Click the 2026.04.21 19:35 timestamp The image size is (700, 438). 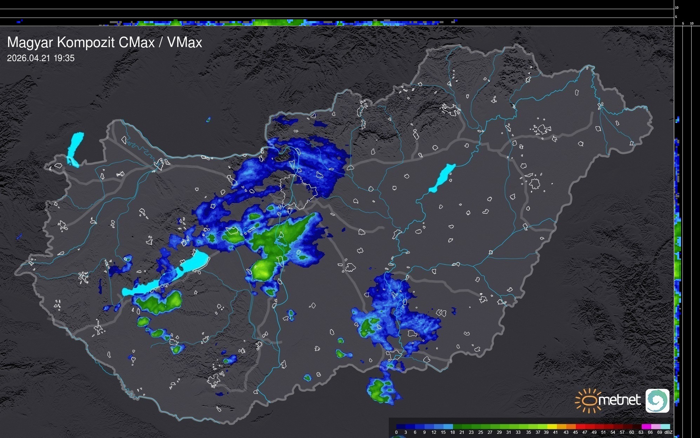(41, 58)
